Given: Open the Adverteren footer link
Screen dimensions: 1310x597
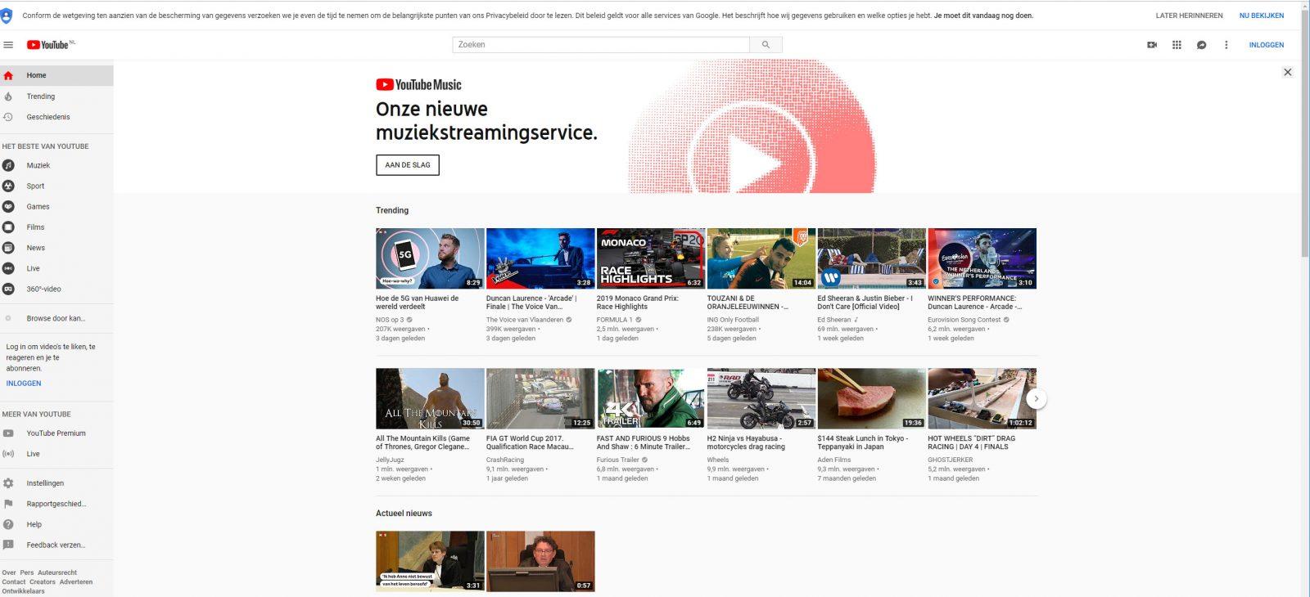Looking at the screenshot, I should [x=76, y=582].
